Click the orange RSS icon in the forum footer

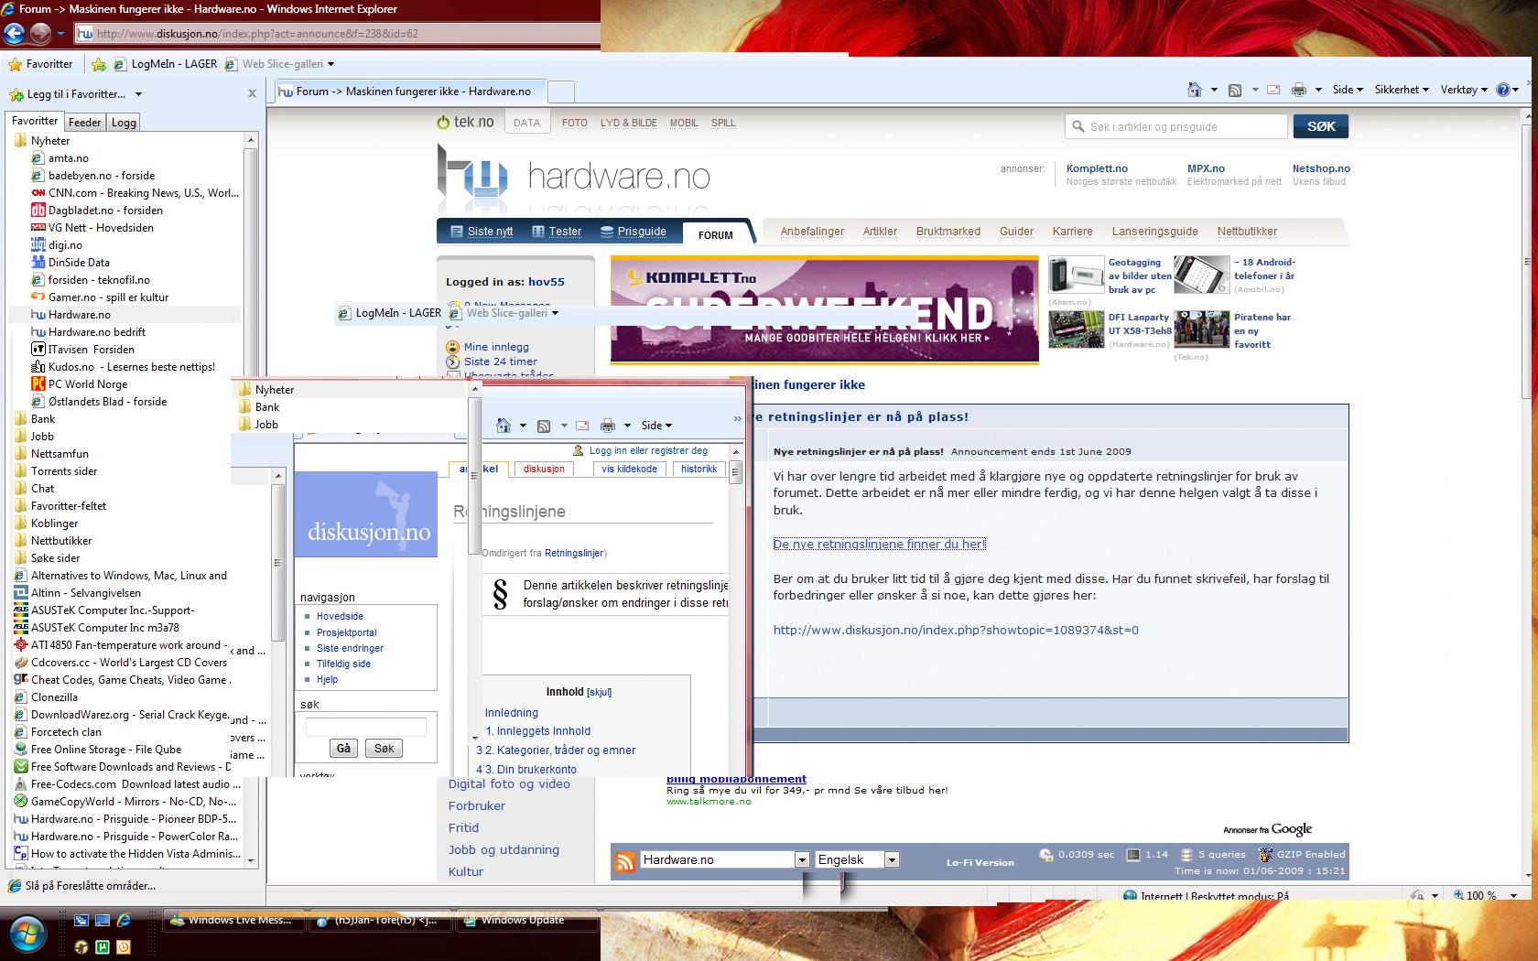[x=625, y=860]
